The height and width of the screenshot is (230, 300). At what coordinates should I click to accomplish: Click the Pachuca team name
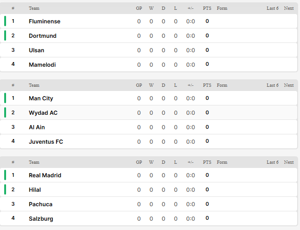(x=41, y=204)
